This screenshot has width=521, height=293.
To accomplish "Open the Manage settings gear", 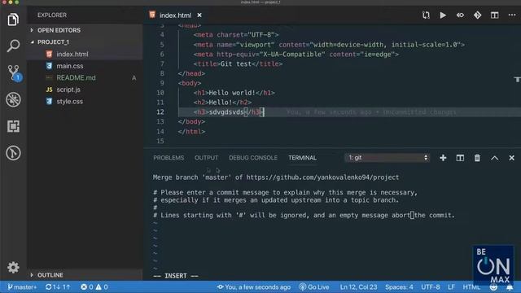I will [13, 268].
